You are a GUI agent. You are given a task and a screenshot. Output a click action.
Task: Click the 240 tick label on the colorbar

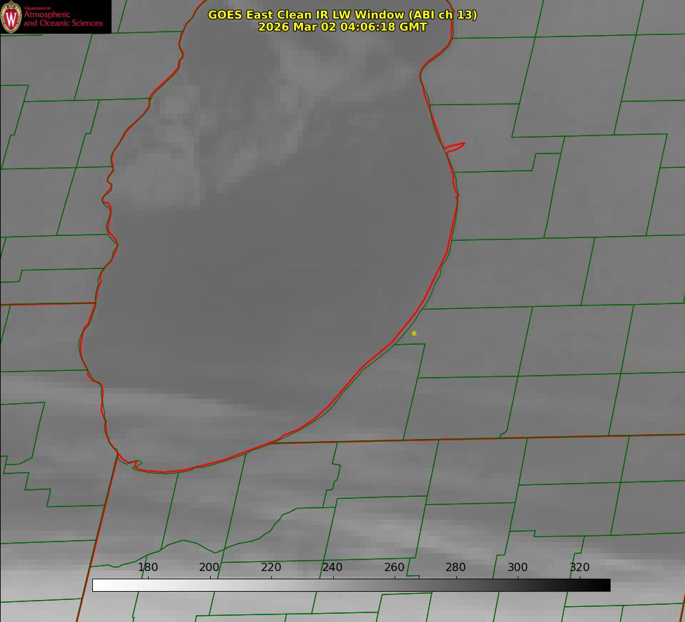(333, 568)
